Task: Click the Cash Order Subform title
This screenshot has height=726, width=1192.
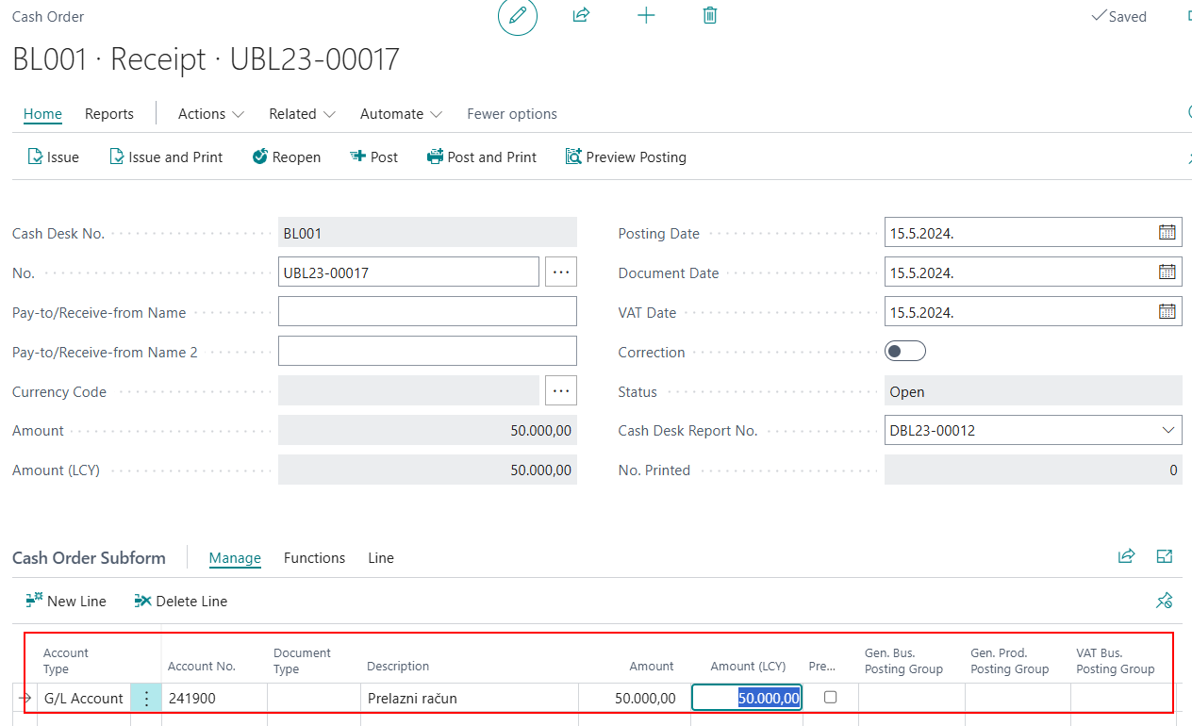Action: coord(89,557)
